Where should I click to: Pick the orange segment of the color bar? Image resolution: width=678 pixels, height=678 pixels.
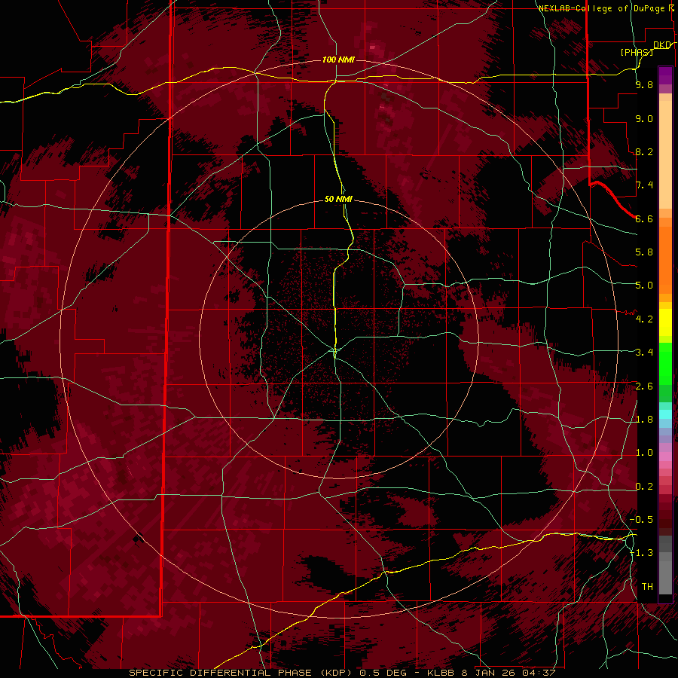tap(665, 259)
